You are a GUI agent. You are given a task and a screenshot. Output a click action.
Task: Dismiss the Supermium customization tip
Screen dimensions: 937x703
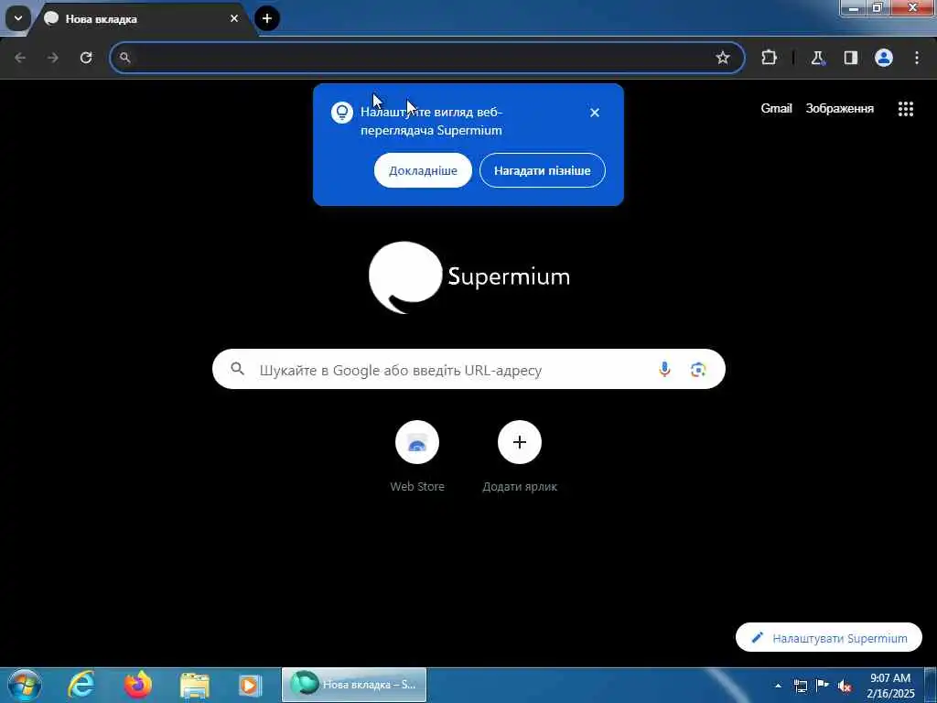coord(595,113)
